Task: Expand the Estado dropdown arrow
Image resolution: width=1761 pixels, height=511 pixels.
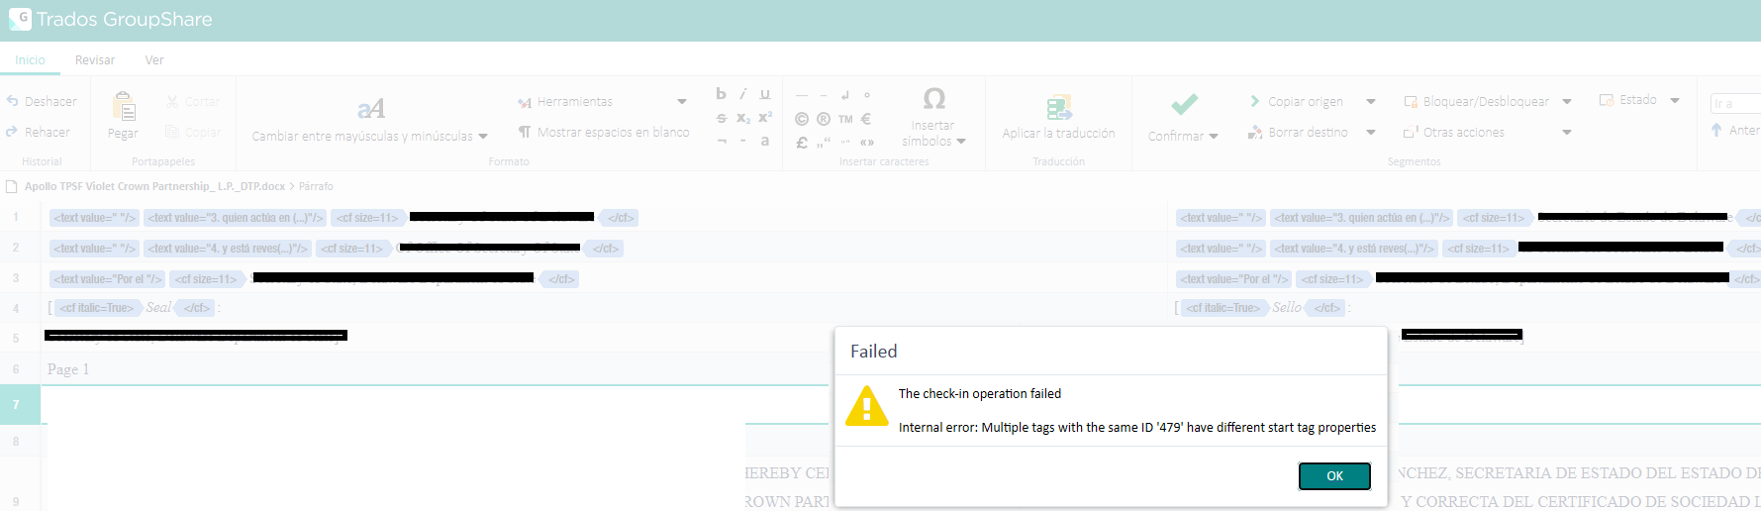Action: point(1675,100)
